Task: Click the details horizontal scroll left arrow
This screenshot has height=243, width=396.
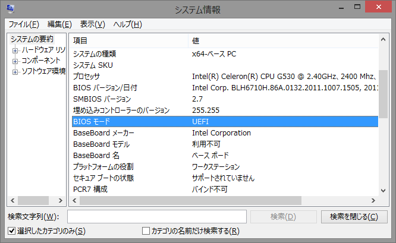Action: point(74,201)
